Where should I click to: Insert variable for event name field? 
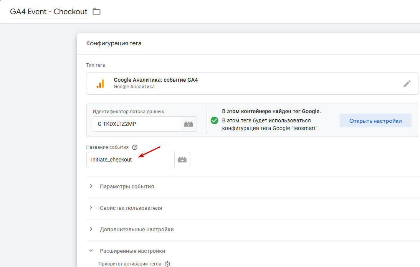pos(182,160)
